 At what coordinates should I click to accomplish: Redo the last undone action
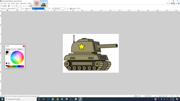26,6
